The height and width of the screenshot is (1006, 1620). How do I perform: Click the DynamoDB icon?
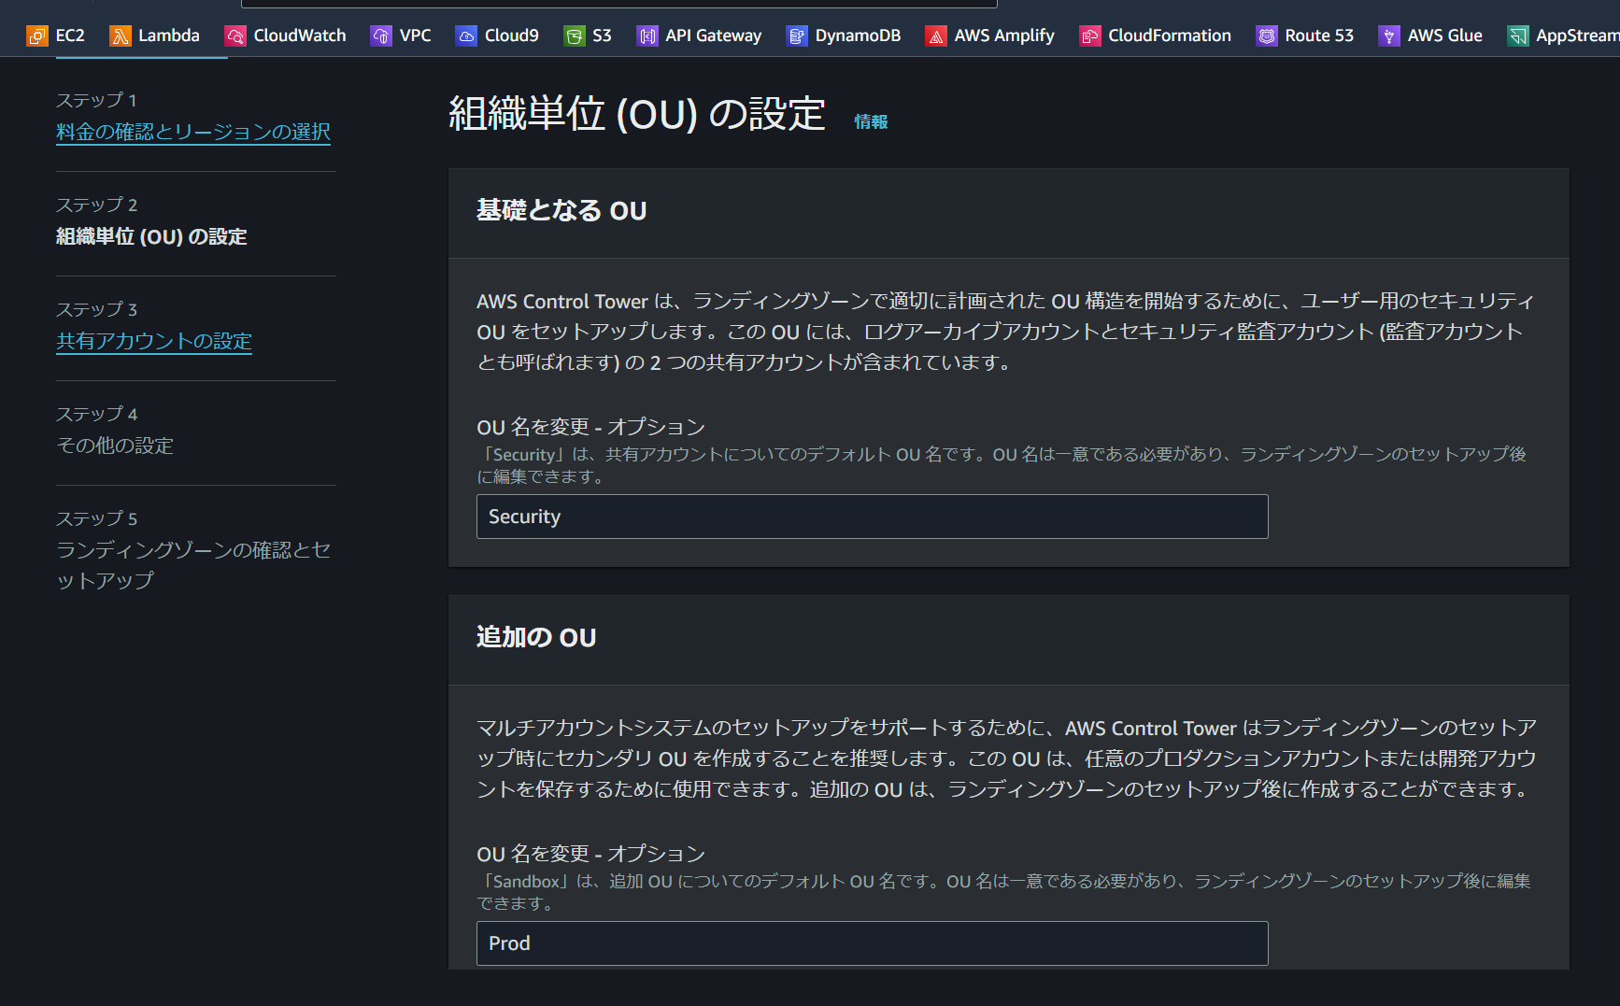[x=796, y=36]
